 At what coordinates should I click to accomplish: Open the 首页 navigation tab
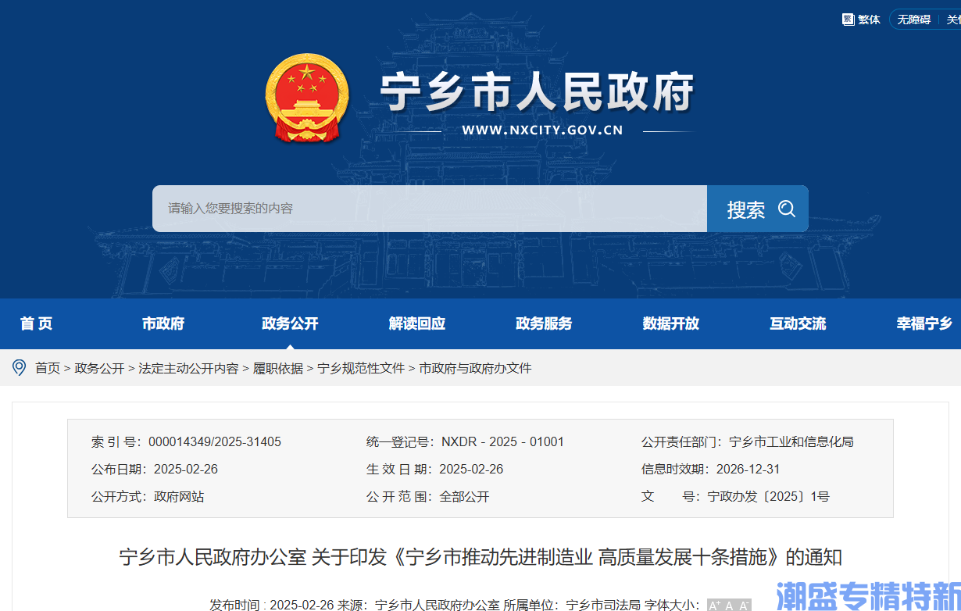[36, 323]
